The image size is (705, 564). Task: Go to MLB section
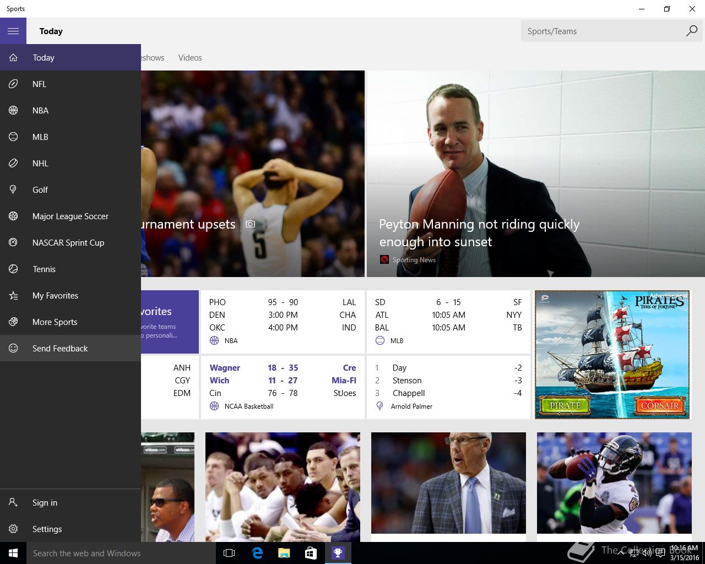[70, 137]
